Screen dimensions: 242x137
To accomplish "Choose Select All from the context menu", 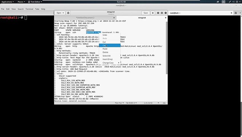I will (x=110, y=56).
